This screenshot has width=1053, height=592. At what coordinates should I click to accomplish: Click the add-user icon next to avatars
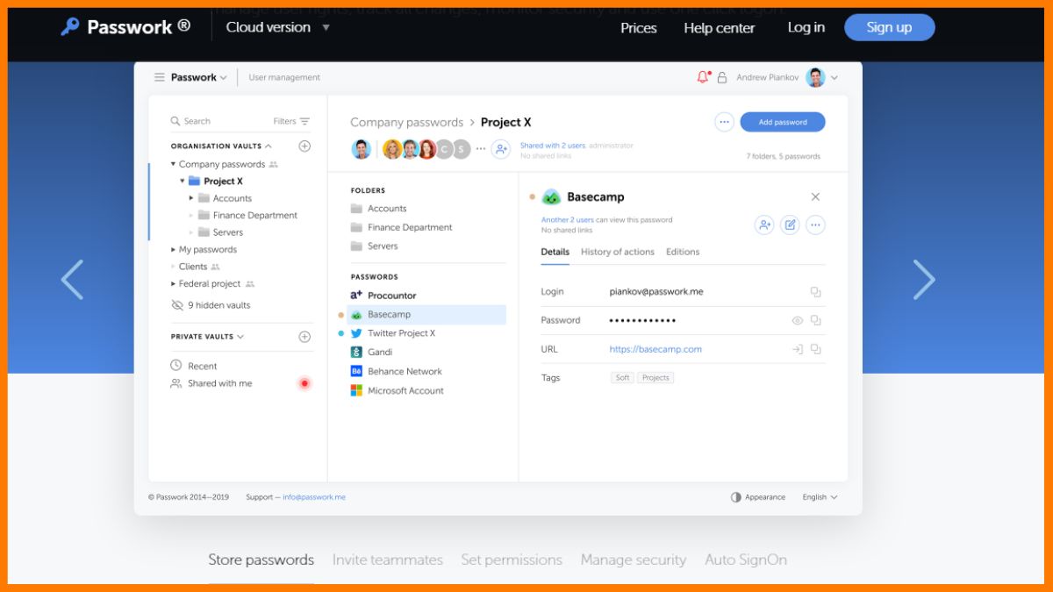(500, 149)
